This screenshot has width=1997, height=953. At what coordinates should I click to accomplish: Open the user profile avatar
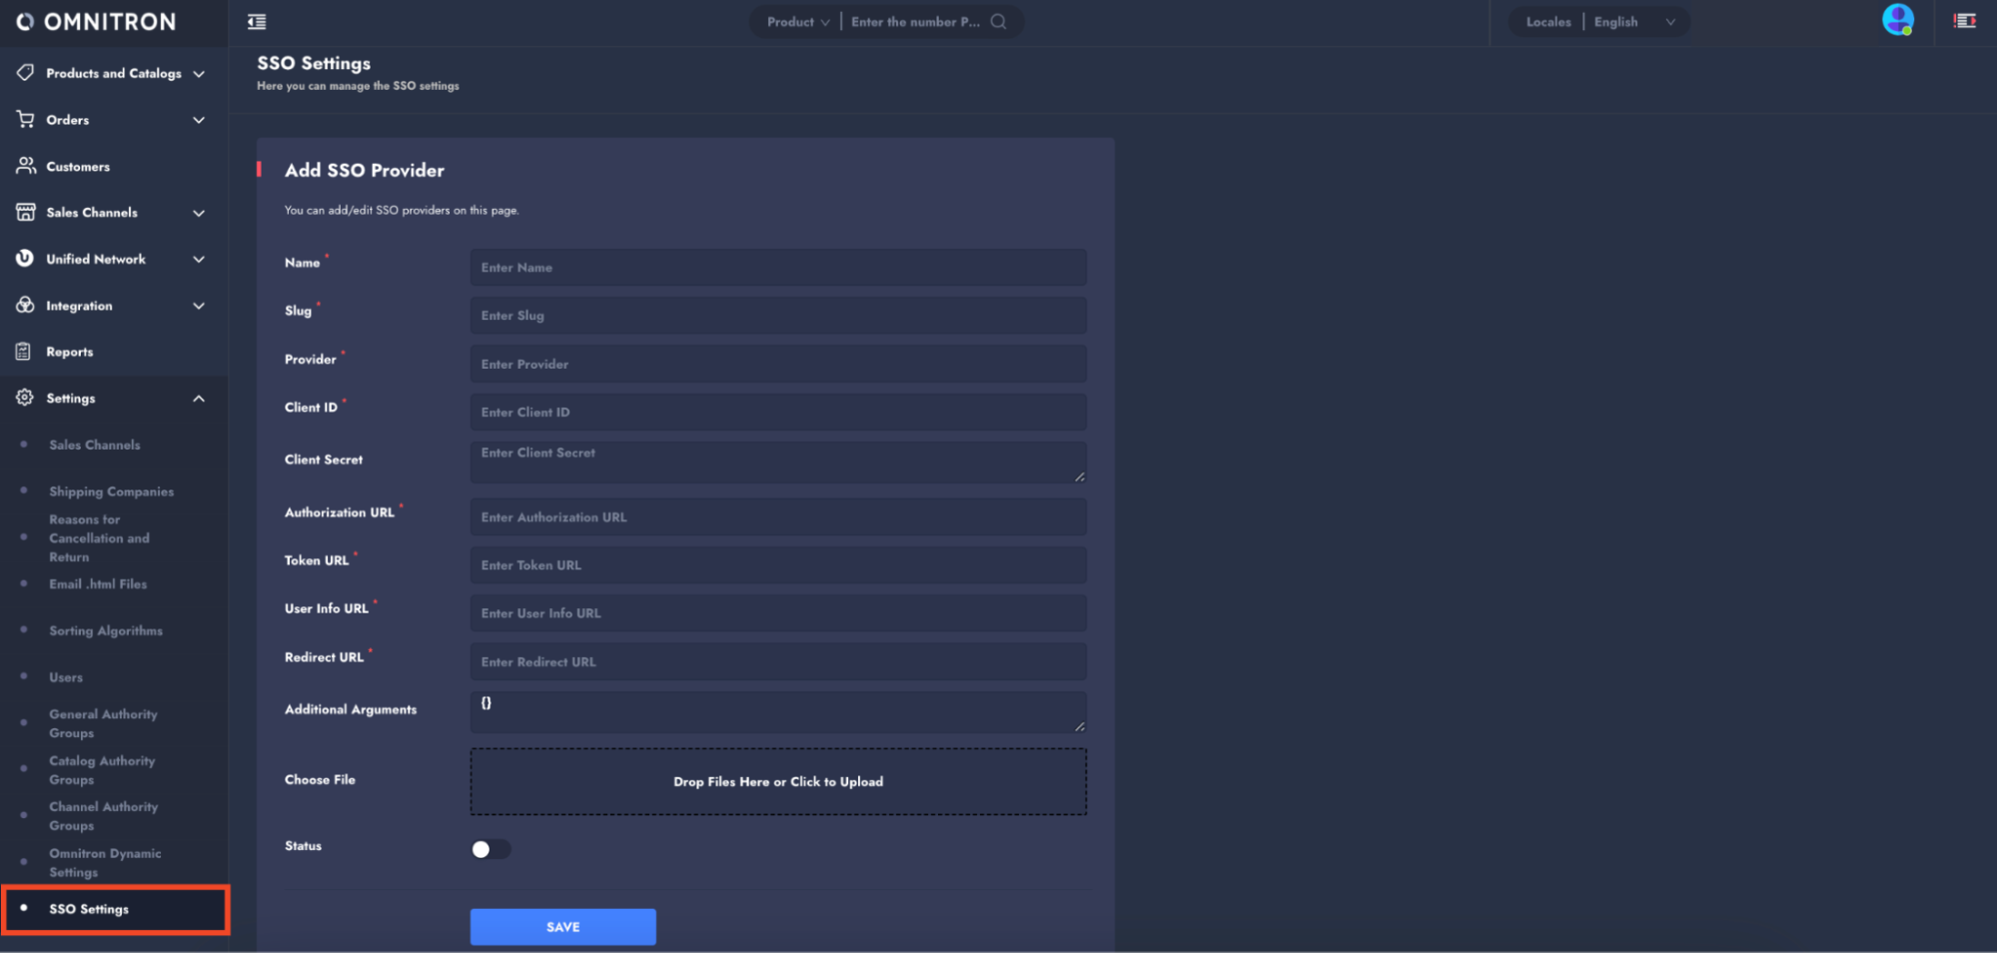(x=1897, y=20)
